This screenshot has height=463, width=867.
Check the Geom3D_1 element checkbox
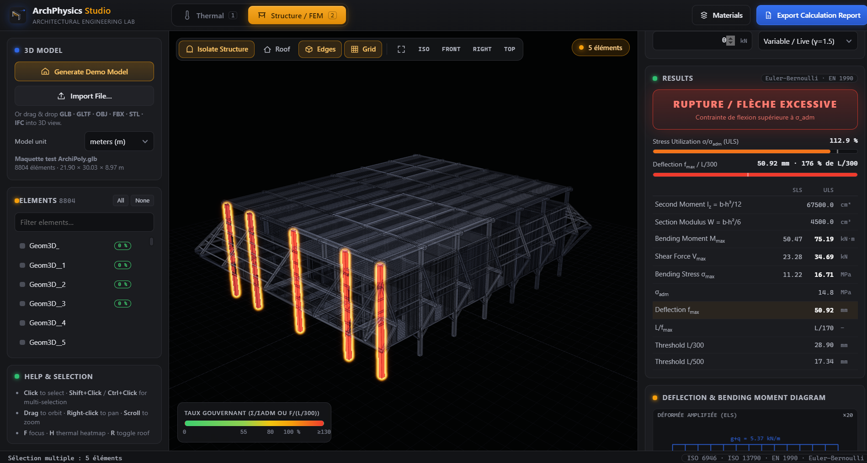click(22, 265)
